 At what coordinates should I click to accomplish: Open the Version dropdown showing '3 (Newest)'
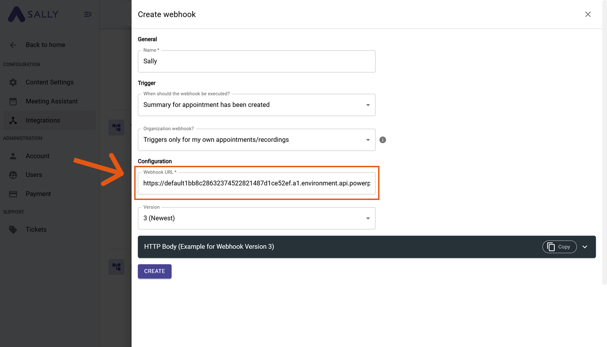coord(368,218)
